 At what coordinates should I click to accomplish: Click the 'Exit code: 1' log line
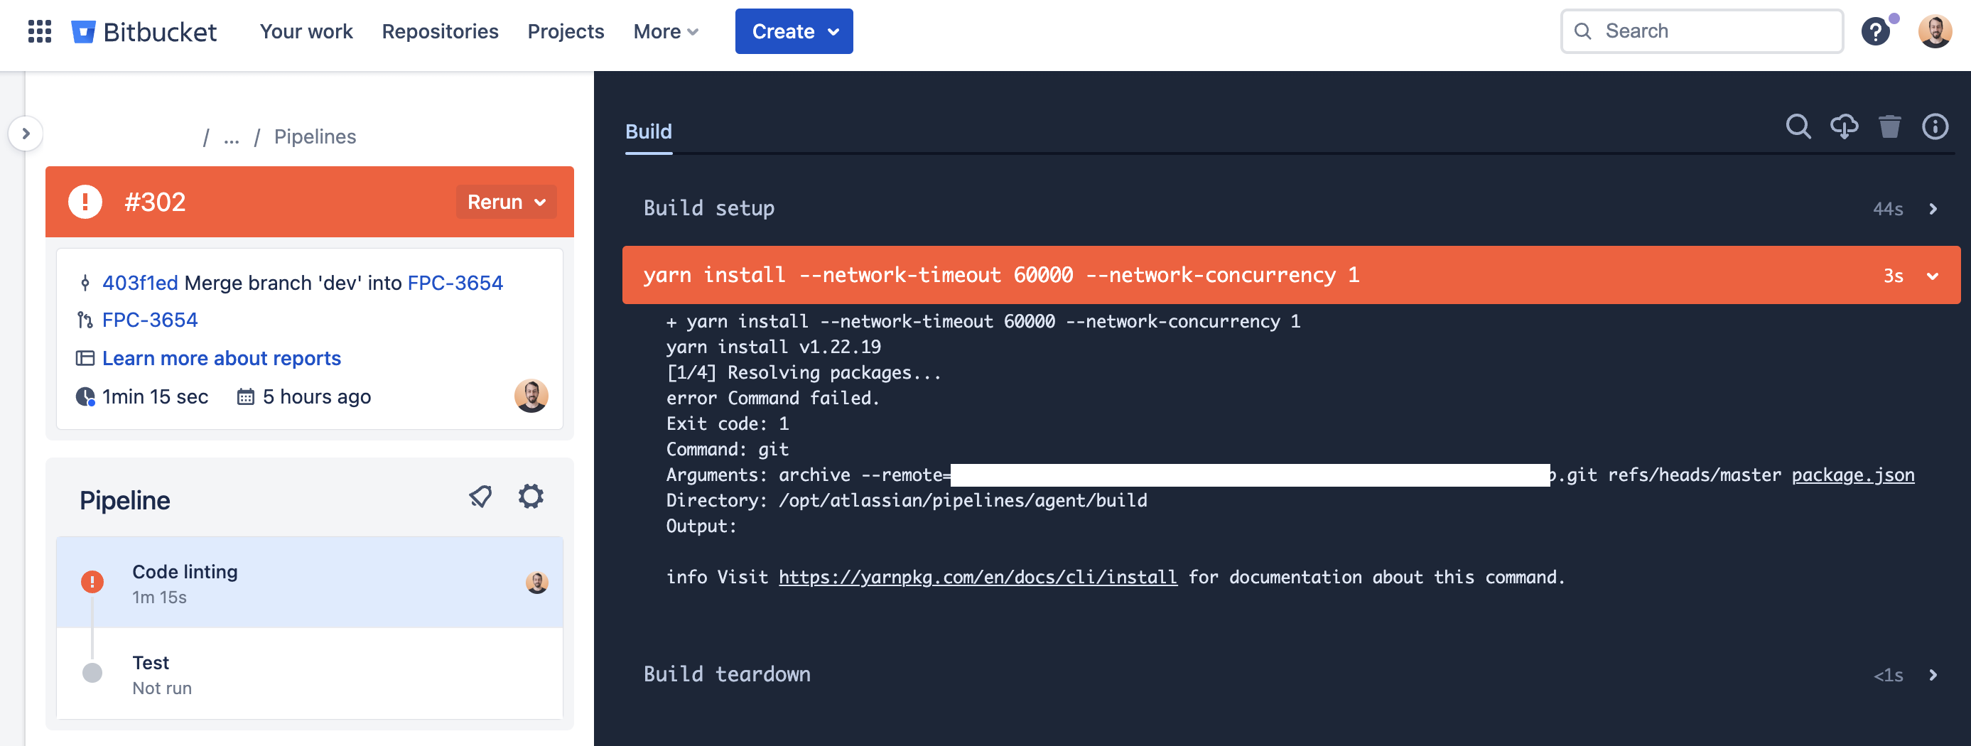pos(728,424)
